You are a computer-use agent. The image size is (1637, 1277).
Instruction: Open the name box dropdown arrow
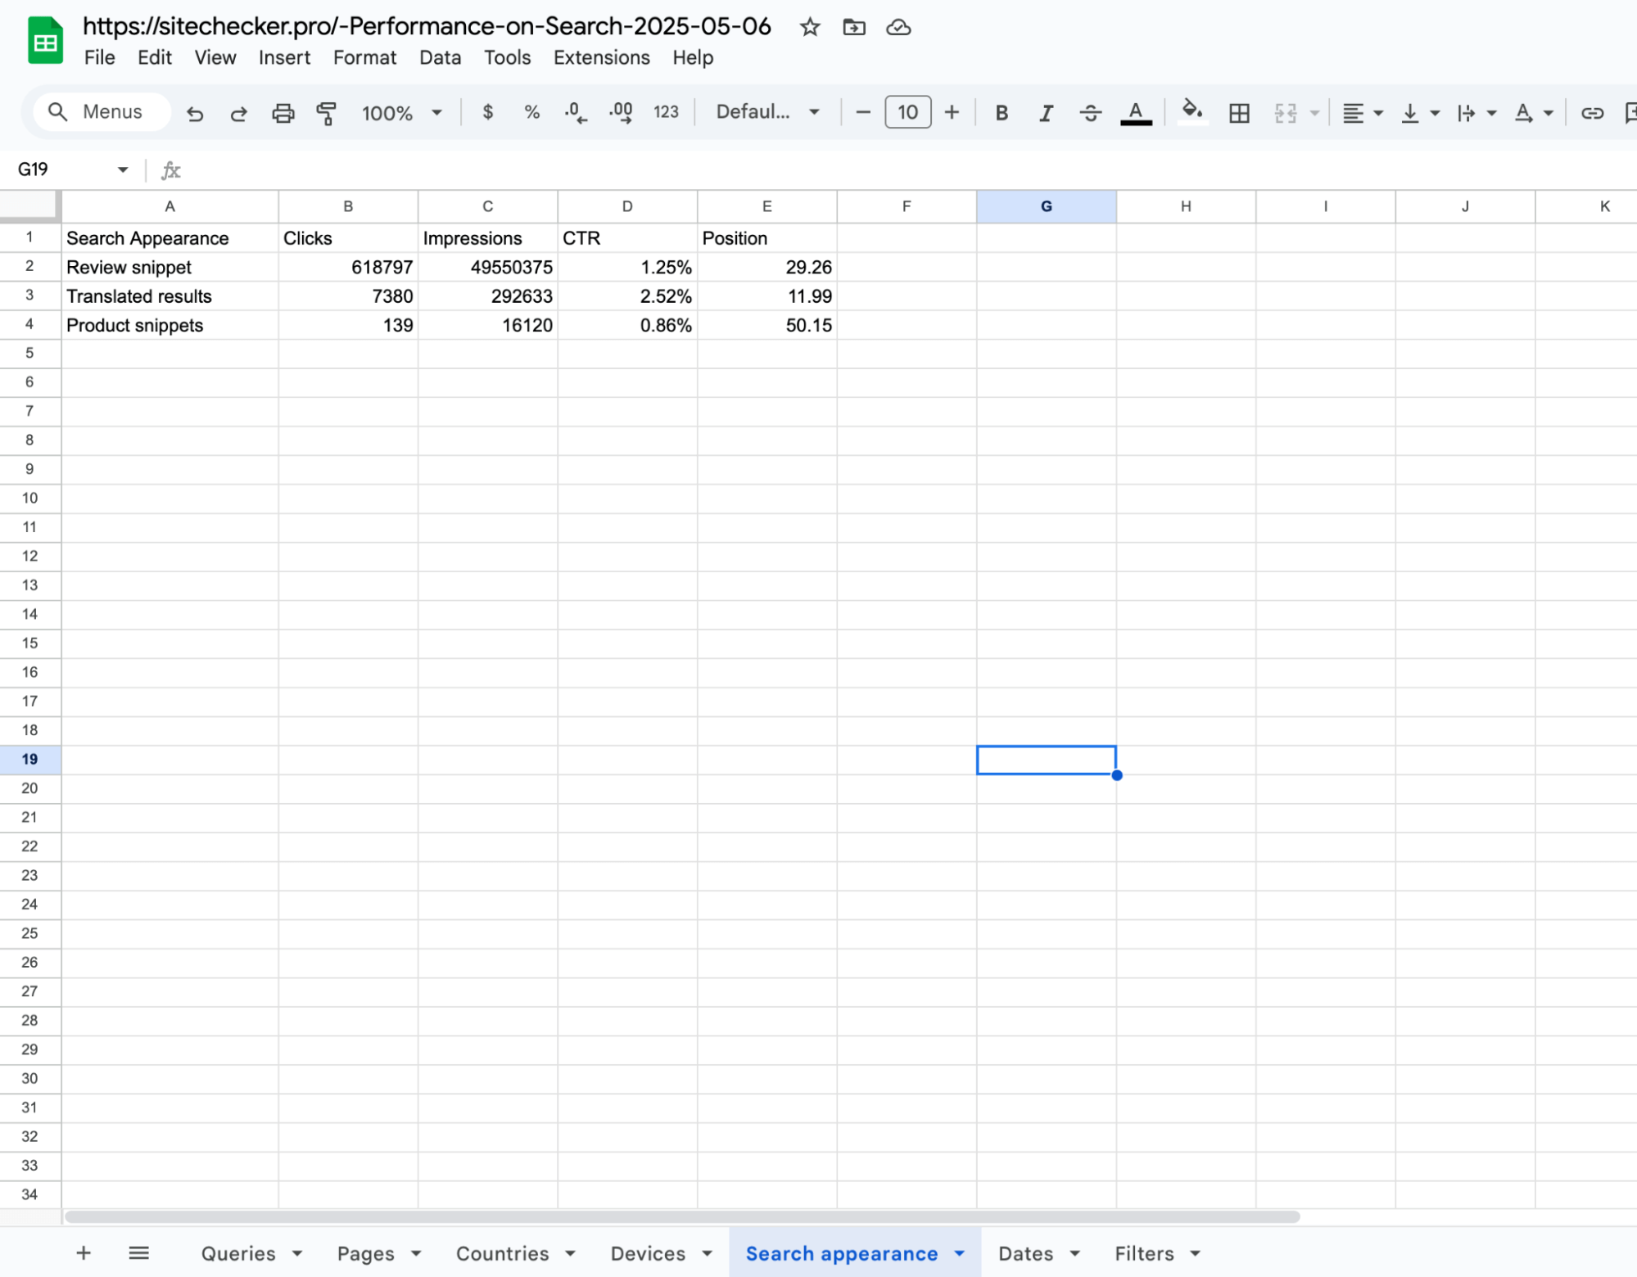point(123,169)
